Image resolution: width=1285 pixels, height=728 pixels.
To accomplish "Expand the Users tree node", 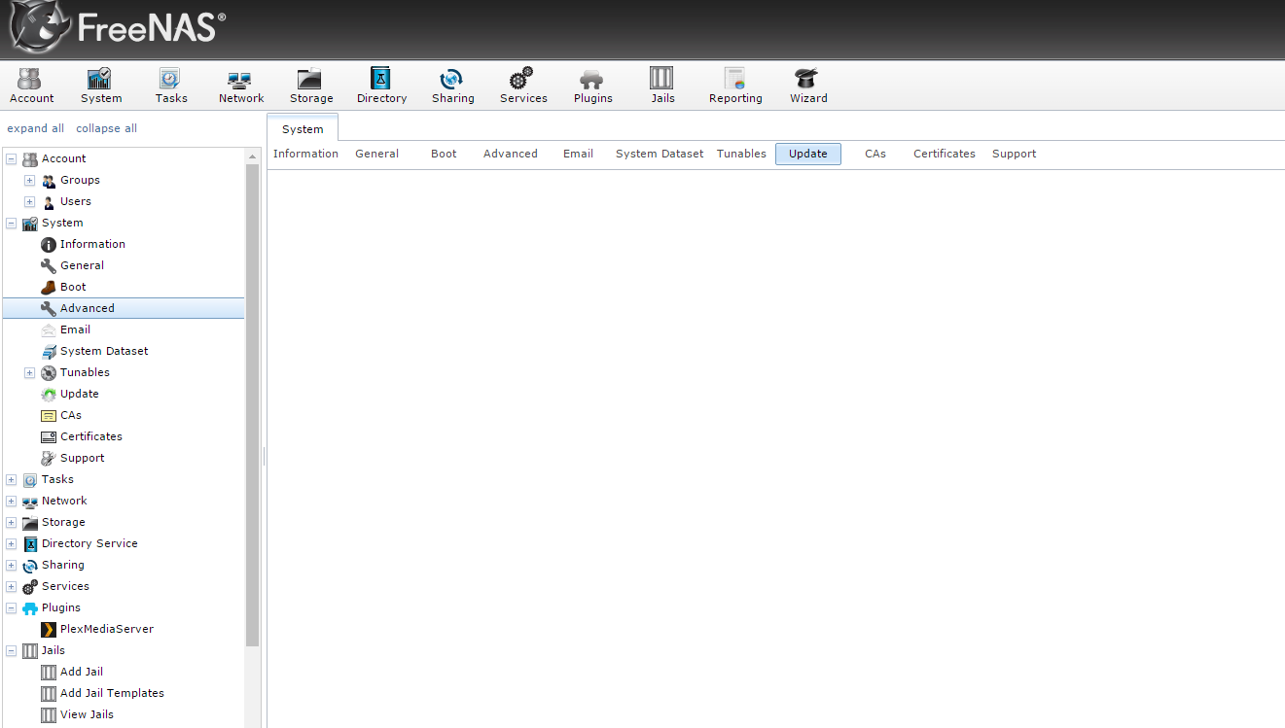I will coord(30,202).
